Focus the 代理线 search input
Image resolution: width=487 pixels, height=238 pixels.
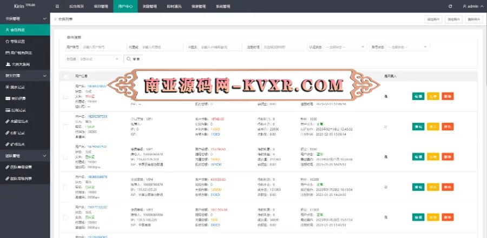161,47
